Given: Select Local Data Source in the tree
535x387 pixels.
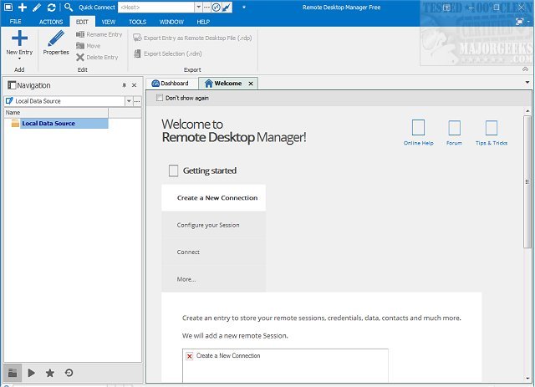Looking at the screenshot, I should (48, 124).
